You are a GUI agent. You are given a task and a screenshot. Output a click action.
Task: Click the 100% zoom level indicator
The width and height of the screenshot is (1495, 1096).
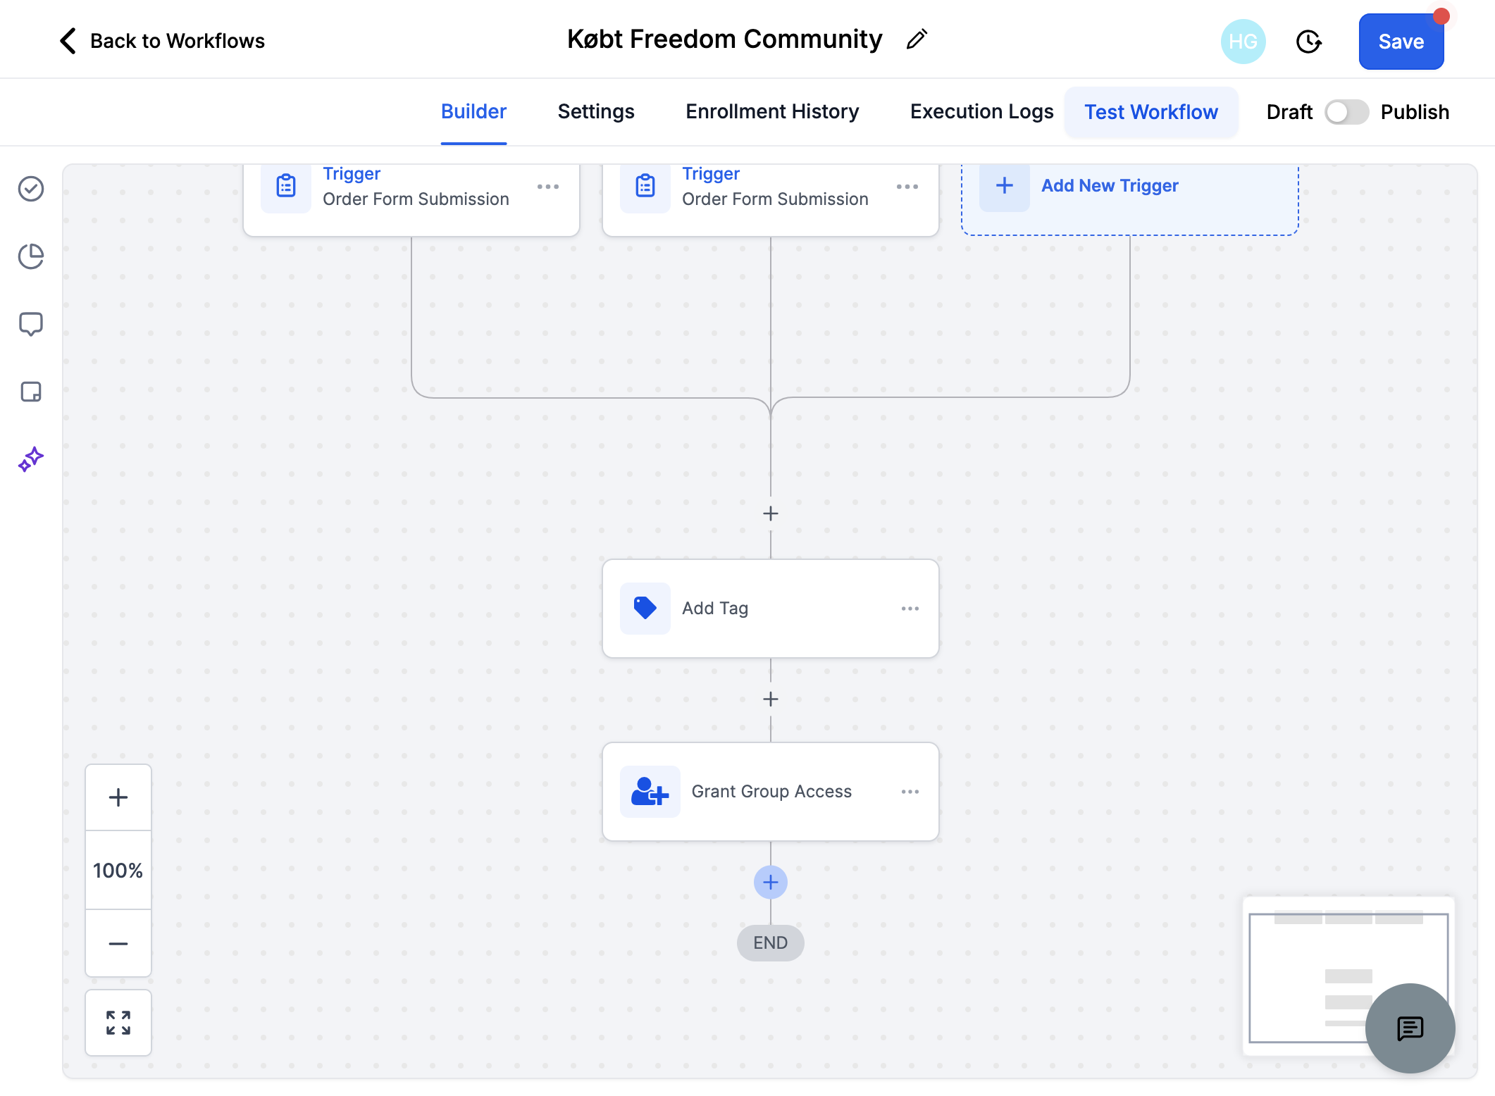tap(118, 871)
